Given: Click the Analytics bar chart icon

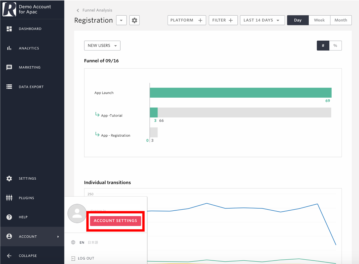Looking at the screenshot, I should tap(9, 48).
